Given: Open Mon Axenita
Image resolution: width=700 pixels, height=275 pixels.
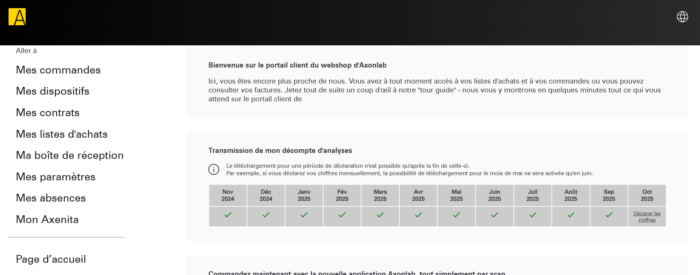Looking at the screenshot, I should (x=47, y=219).
